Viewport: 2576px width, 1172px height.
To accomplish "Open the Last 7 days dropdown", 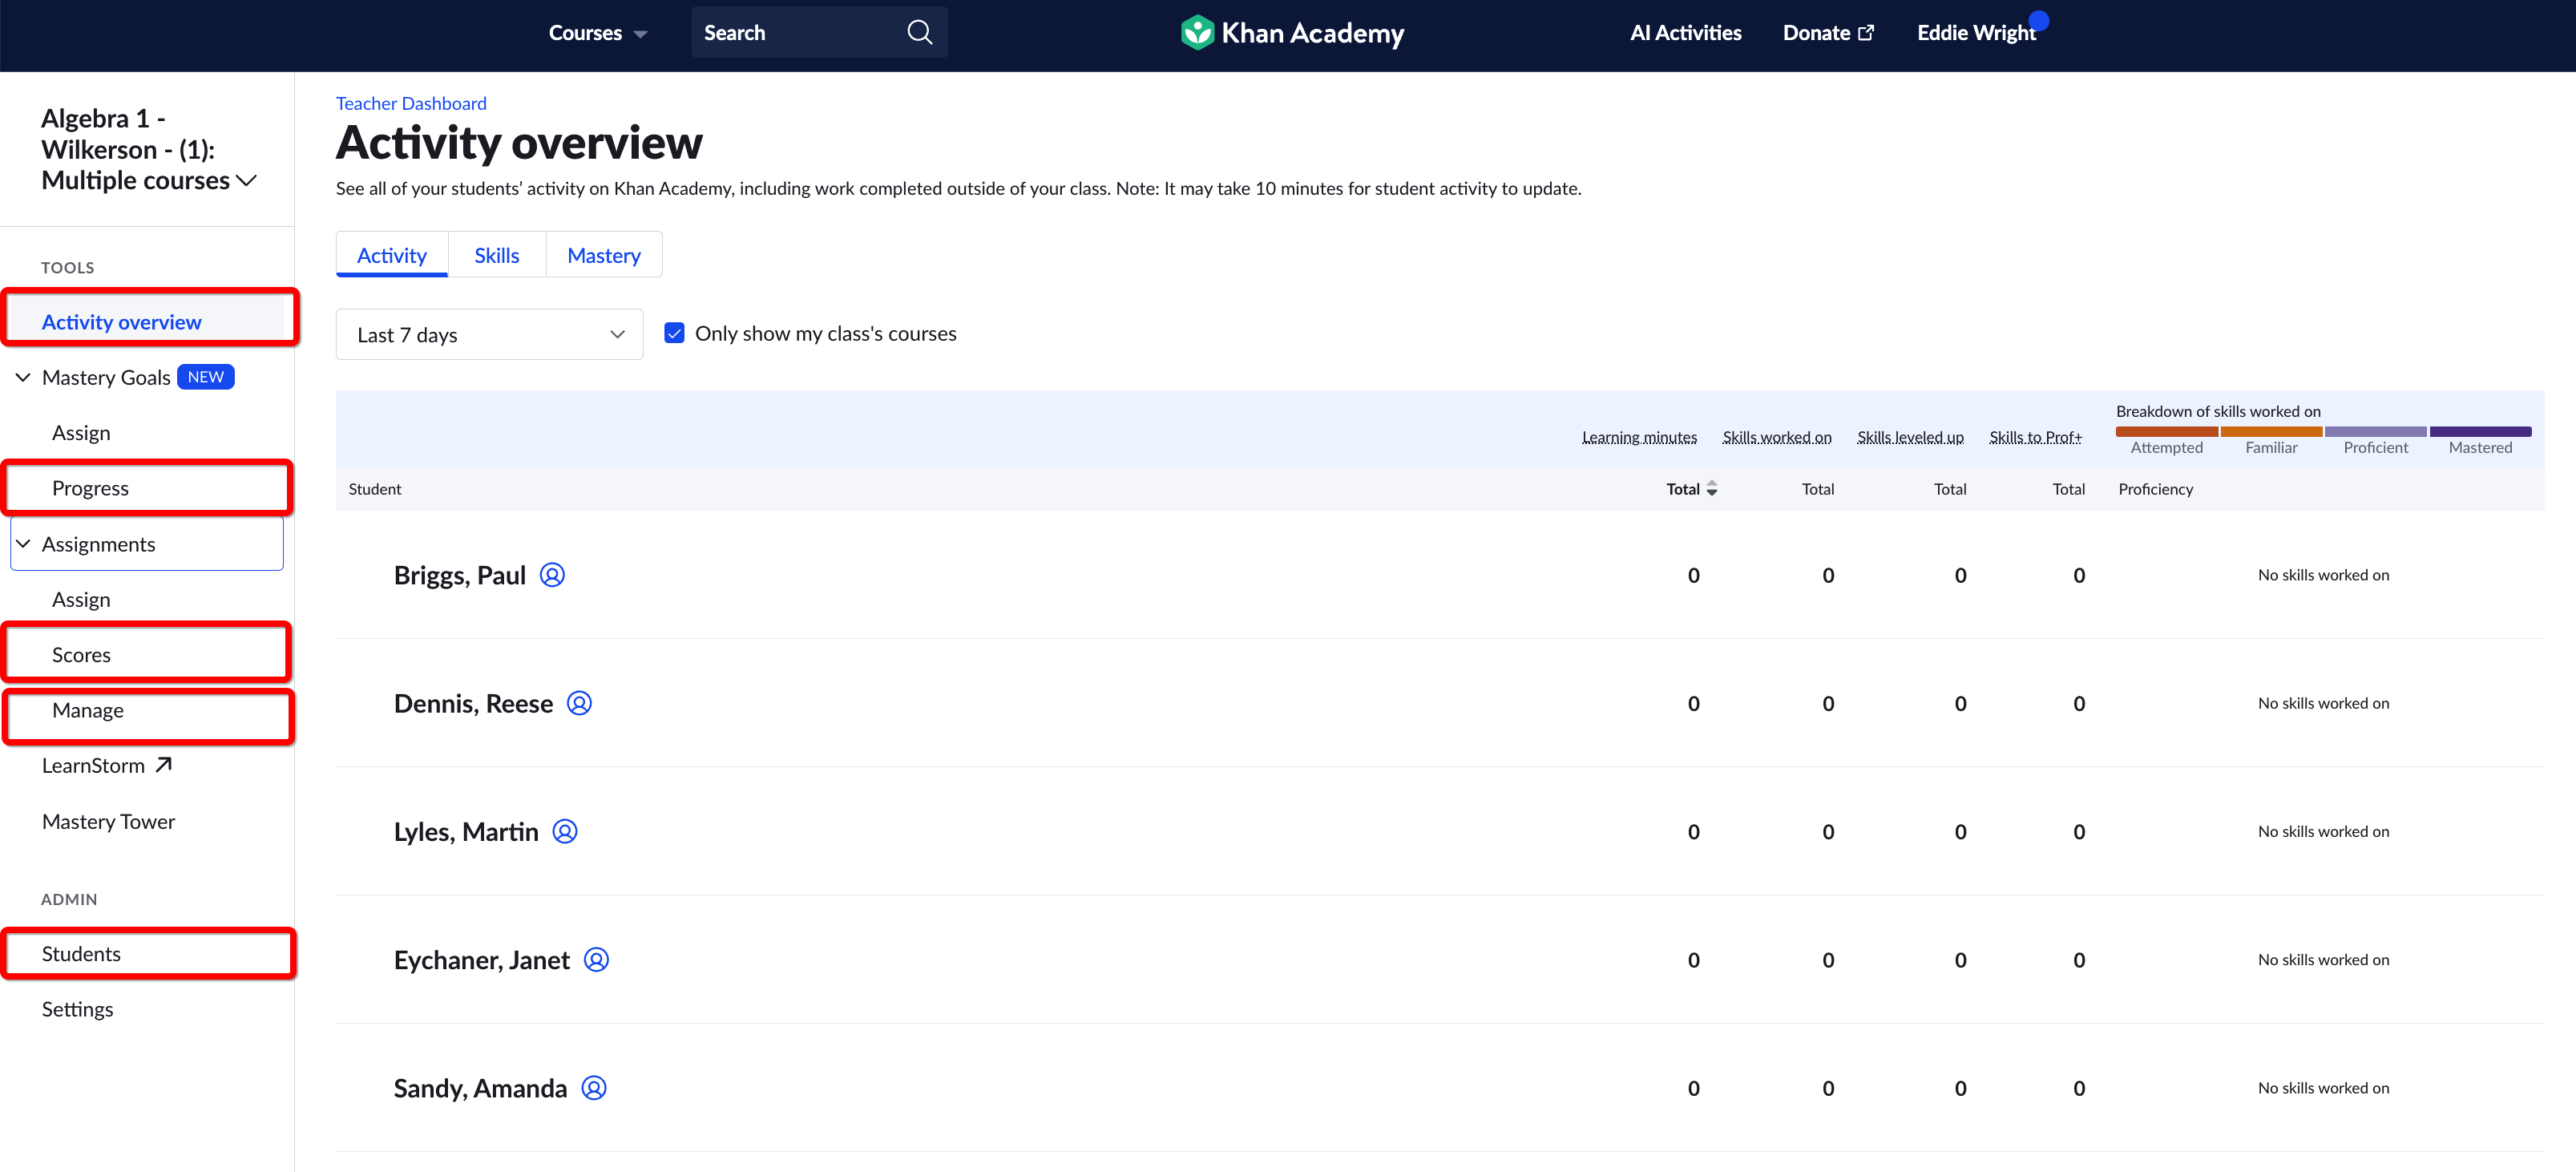I will pyautogui.click(x=489, y=333).
